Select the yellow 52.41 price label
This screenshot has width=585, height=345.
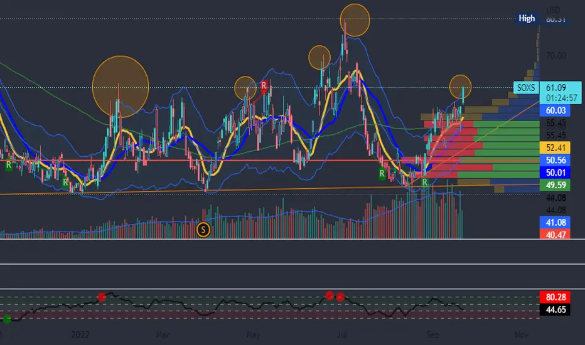tap(555, 147)
